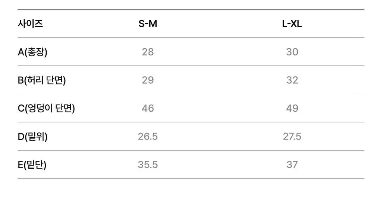
Task: Click the top border line of the table
Action: pos(191,10)
